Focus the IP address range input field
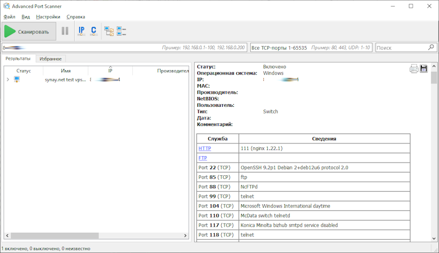The height and width of the screenshot is (253, 439). coord(125,48)
